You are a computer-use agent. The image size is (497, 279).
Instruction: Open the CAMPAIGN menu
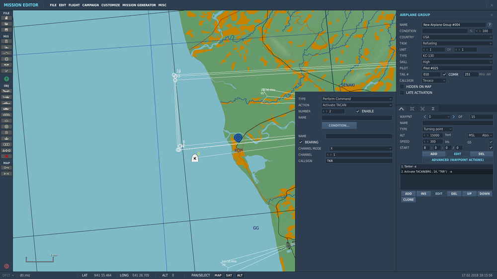pos(90,5)
